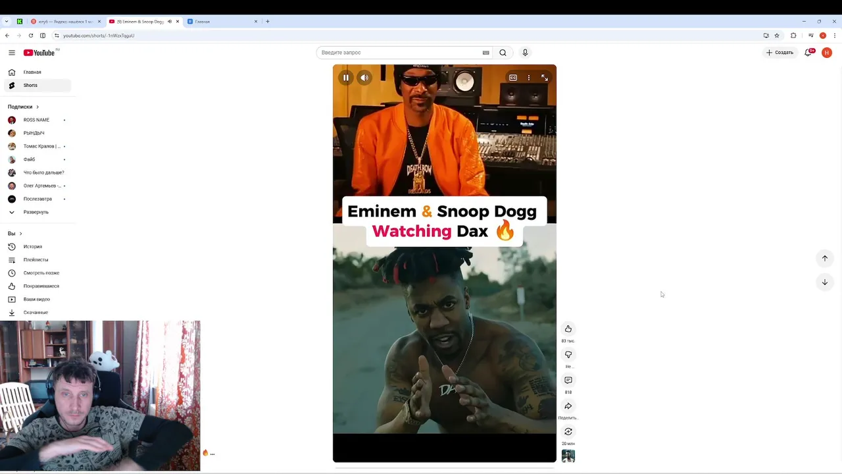Open the browser extensions puzzle icon
842x474 pixels.
coord(793,36)
